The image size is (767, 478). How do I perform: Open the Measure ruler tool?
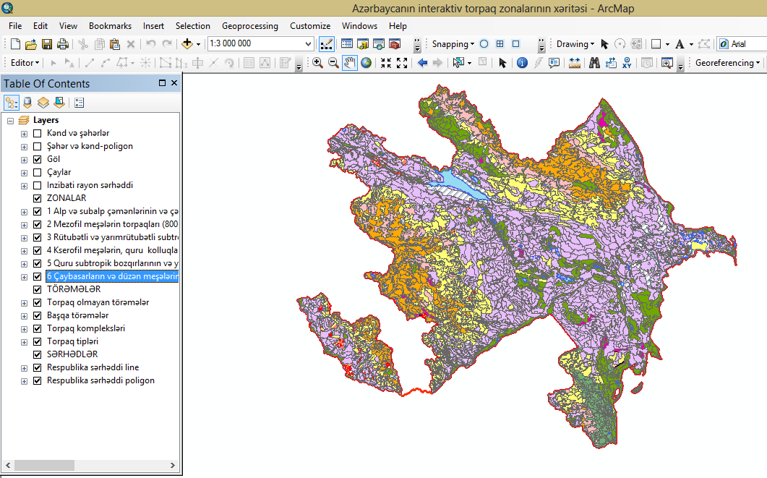pos(574,63)
